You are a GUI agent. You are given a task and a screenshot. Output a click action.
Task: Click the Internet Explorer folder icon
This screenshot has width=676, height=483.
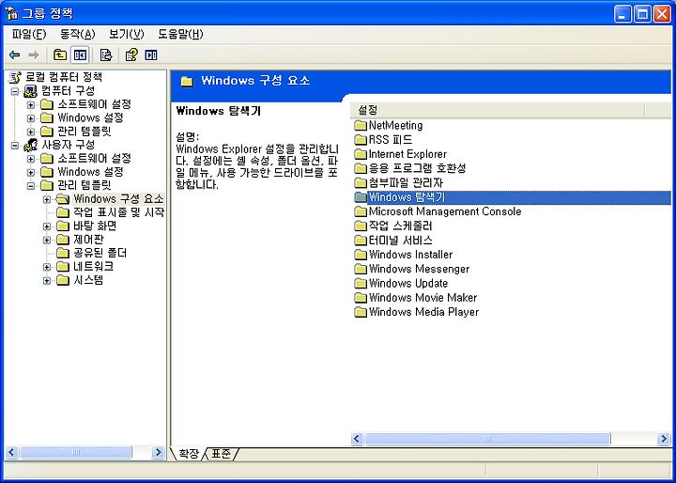(x=361, y=154)
